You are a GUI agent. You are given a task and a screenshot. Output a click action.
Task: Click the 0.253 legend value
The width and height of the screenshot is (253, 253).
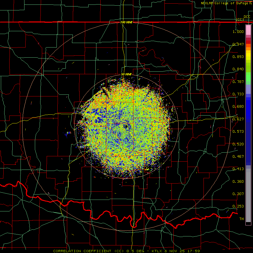[x=238, y=206]
